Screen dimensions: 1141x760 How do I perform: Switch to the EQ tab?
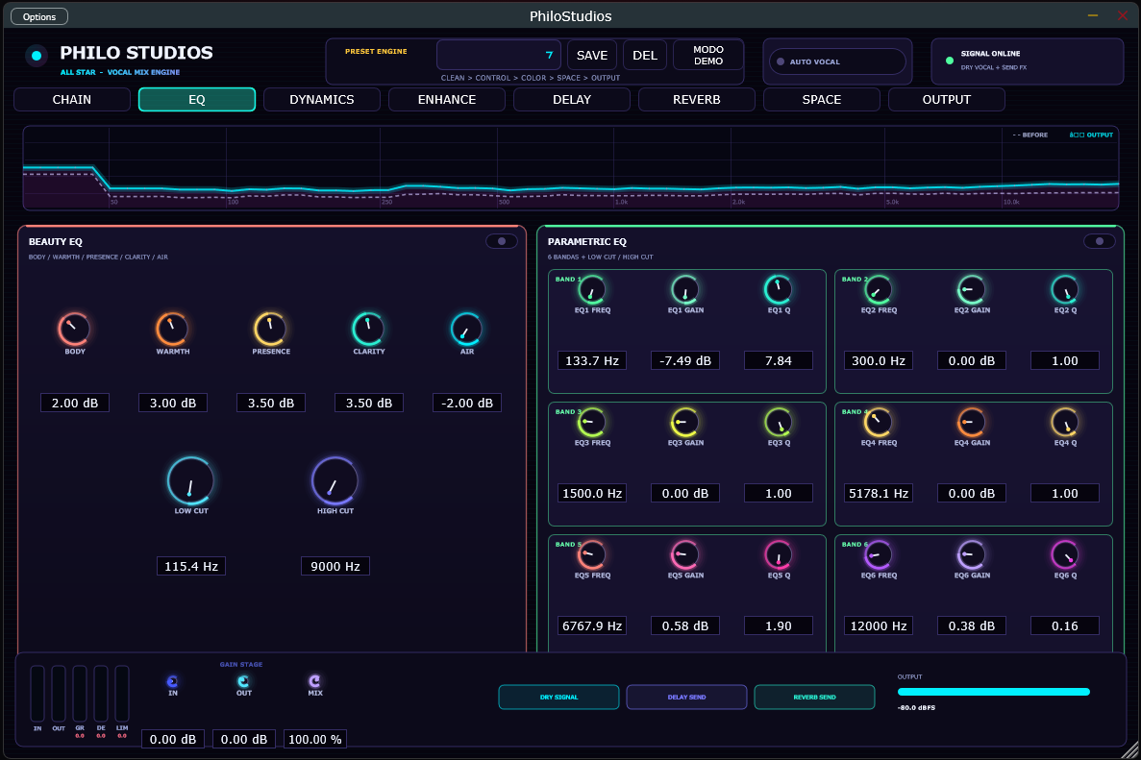pyautogui.click(x=197, y=100)
